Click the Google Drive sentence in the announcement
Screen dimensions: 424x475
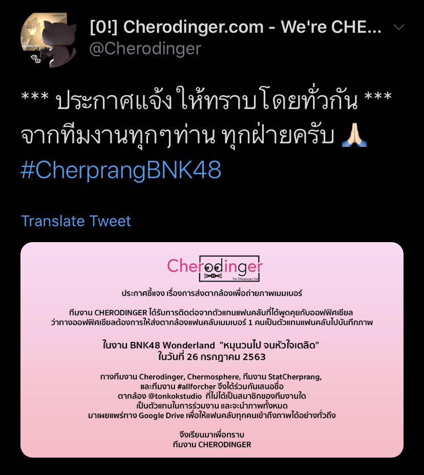212,415
